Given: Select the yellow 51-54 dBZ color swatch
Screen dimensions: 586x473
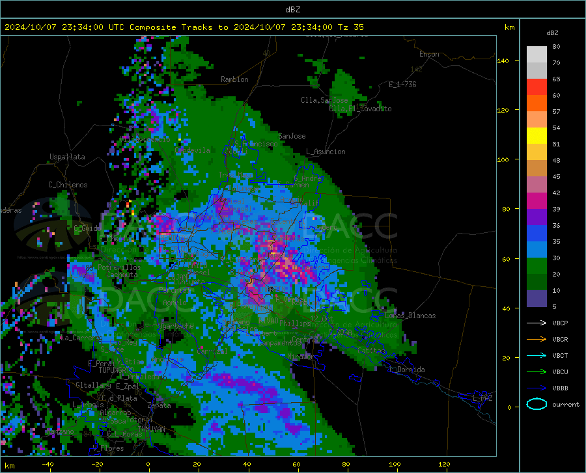Looking at the screenshot, I should pos(537,136).
